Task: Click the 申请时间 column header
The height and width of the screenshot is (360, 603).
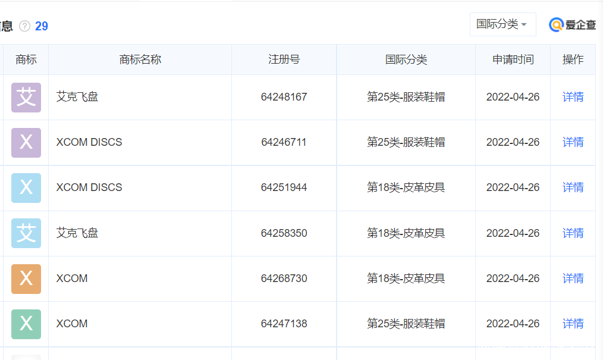Action: tap(513, 60)
